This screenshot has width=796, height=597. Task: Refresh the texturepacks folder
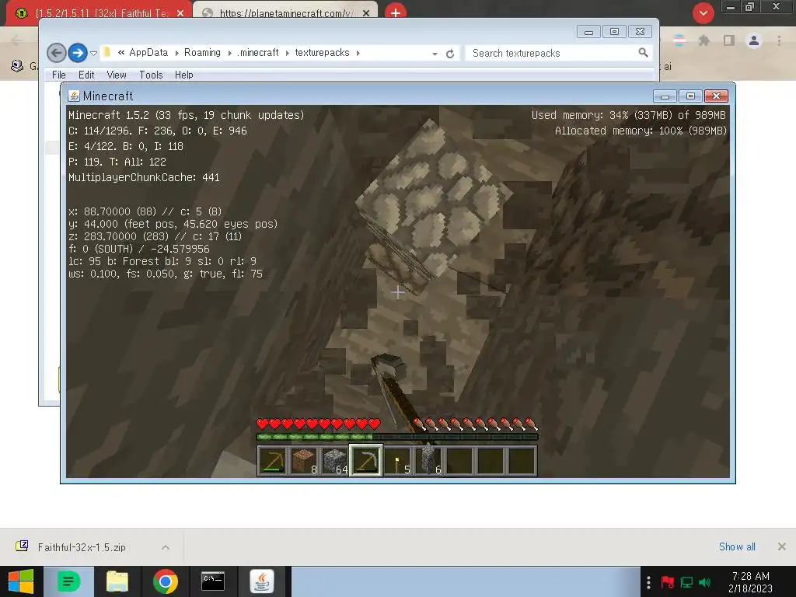[x=450, y=54]
